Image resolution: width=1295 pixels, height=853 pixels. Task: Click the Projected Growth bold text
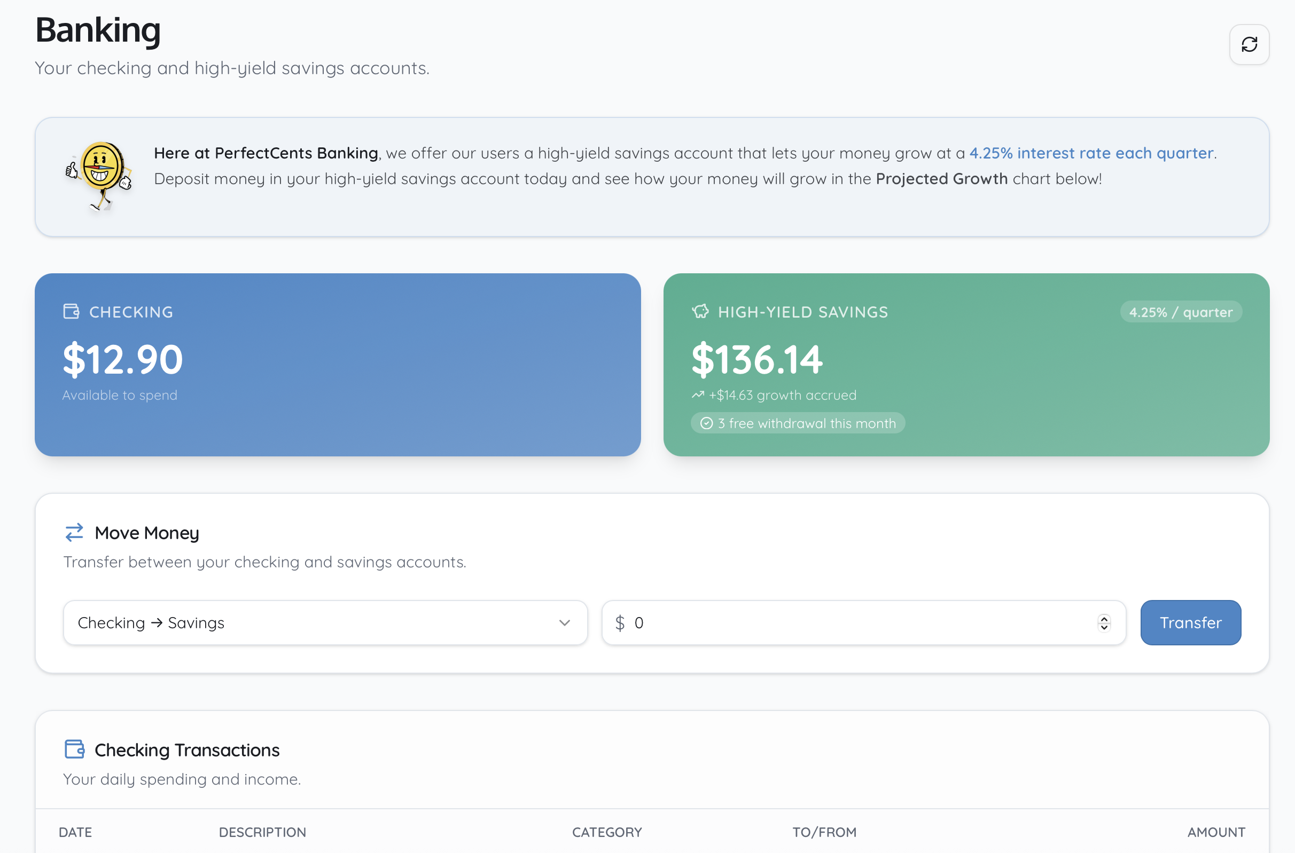941,178
